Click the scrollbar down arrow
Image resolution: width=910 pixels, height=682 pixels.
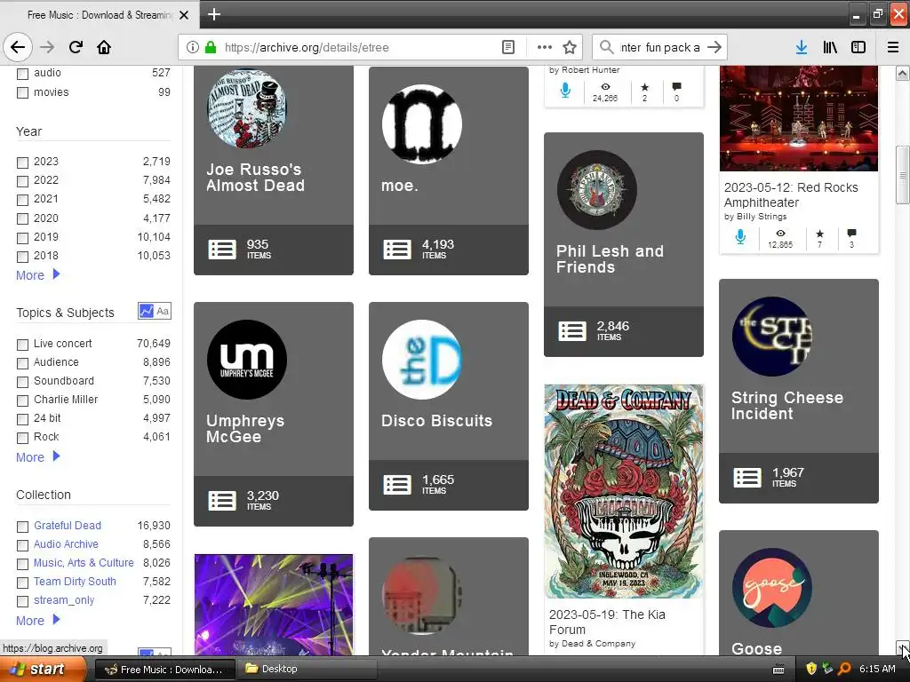[x=902, y=647]
